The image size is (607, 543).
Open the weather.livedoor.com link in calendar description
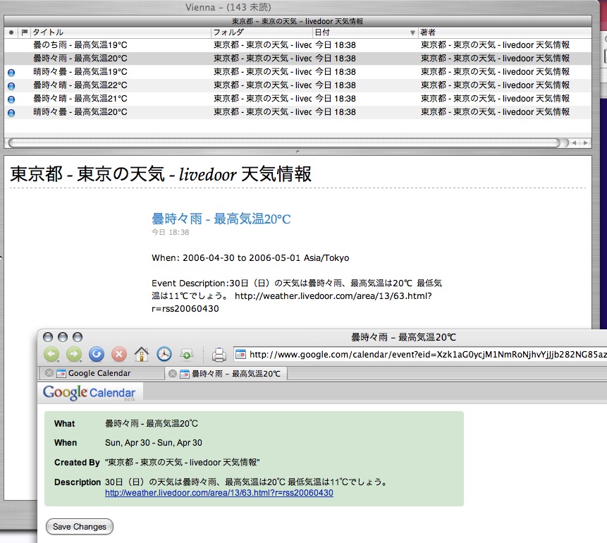[219, 493]
